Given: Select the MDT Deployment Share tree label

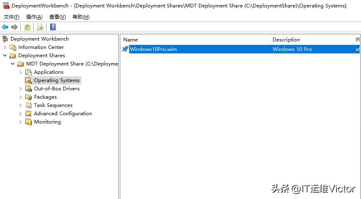Looking at the screenshot, I should 72,64.
